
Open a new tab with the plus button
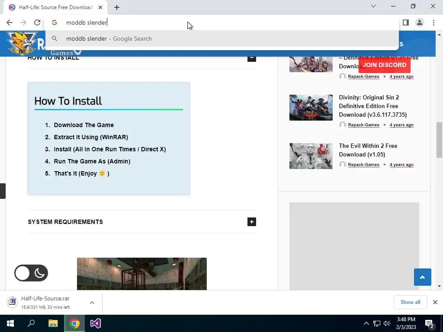117,7
